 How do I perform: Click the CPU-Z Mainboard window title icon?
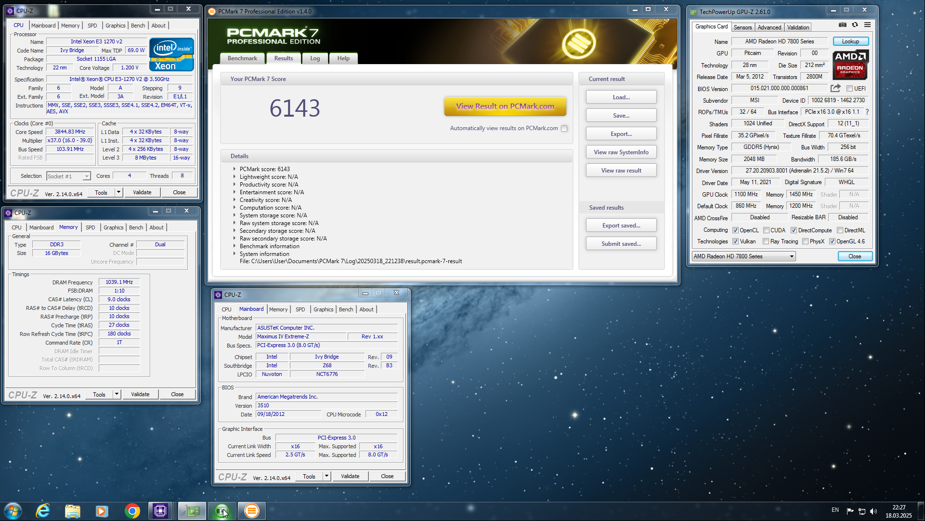point(218,294)
